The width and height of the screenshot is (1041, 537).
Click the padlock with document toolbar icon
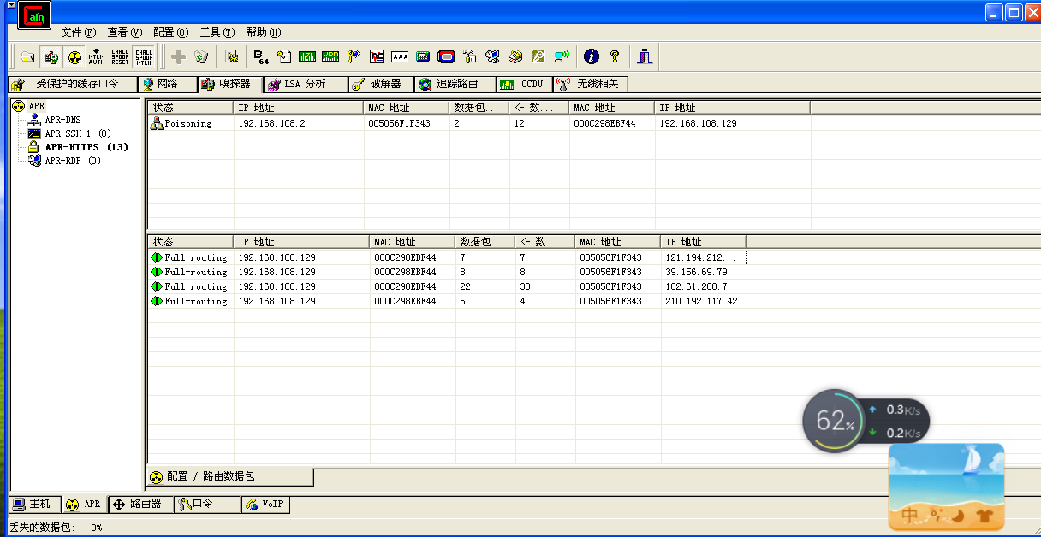(x=469, y=56)
